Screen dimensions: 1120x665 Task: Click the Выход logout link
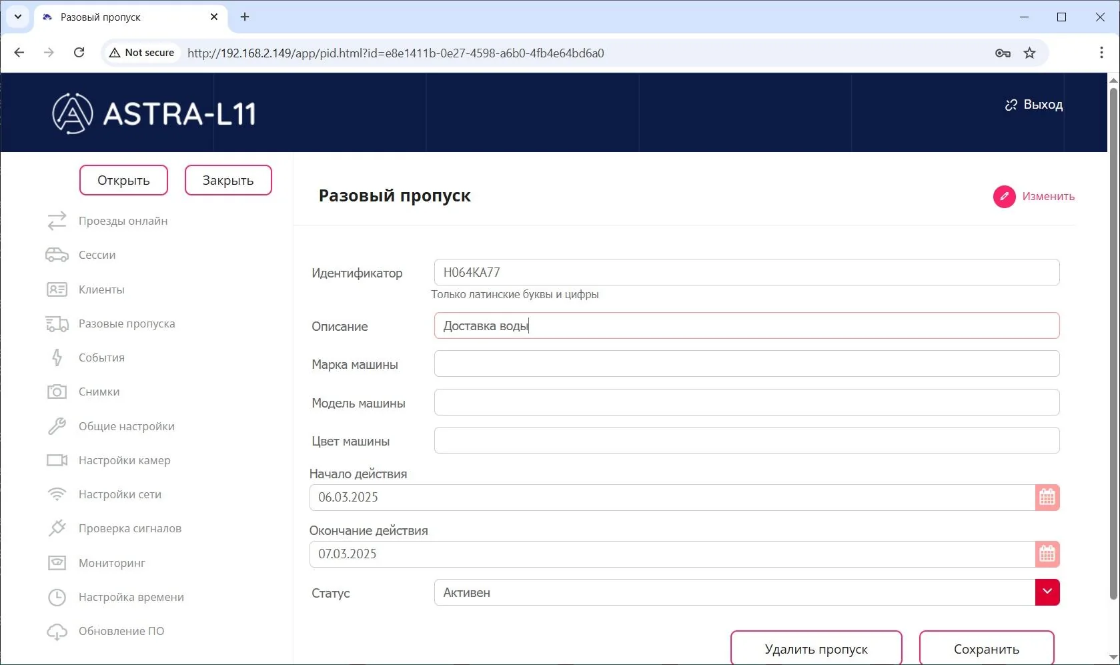pos(1034,105)
